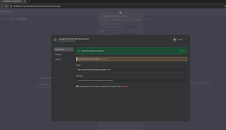Open the node Docs link
The image size is (226, 130).
click(x=138, y=20)
